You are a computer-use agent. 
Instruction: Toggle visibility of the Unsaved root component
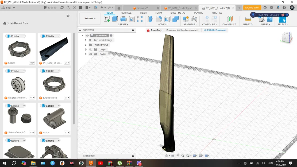click(87, 36)
